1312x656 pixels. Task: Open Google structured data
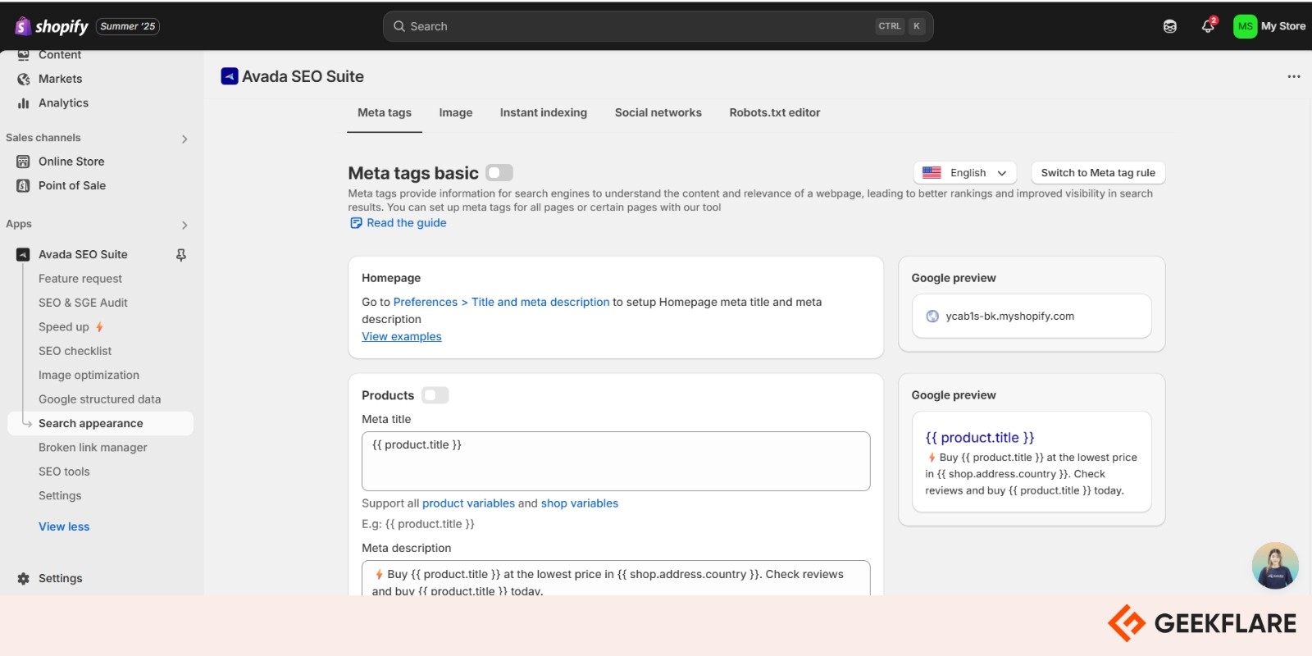[100, 399]
